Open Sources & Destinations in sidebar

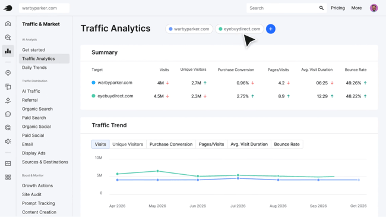pos(45,162)
